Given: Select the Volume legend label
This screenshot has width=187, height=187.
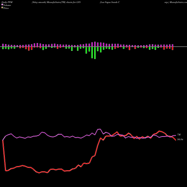Looking at the screenshot, I should tap(7, 5).
